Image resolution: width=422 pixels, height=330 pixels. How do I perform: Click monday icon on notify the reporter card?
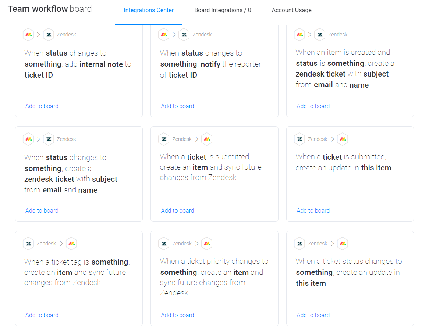pyautogui.click(x=164, y=35)
